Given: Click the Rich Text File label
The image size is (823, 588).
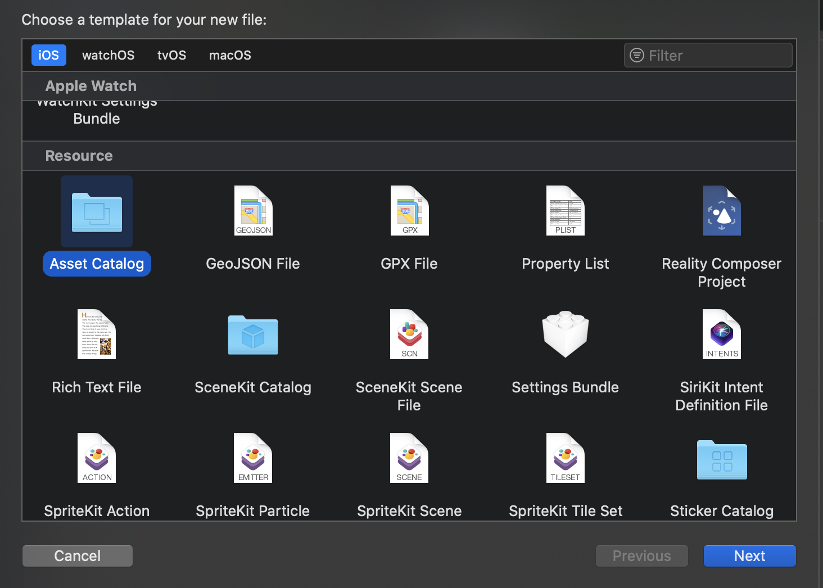Looking at the screenshot, I should click(x=97, y=387).
